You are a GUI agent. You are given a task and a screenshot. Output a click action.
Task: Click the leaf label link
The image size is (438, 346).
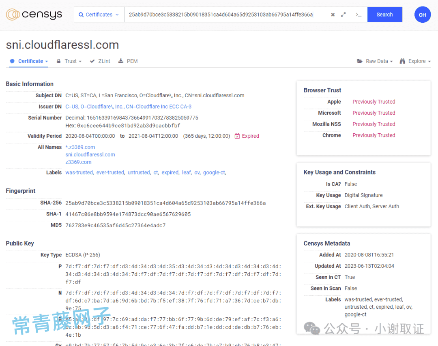point(186,173)
